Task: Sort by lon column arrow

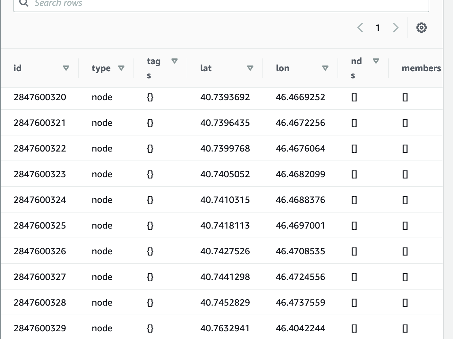Action: click(325, 68)
